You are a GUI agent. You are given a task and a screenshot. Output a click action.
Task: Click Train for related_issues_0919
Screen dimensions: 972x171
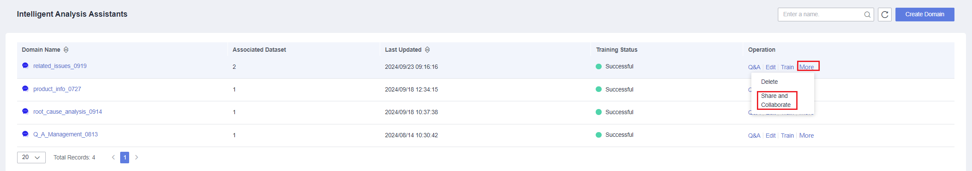[787, 67]
